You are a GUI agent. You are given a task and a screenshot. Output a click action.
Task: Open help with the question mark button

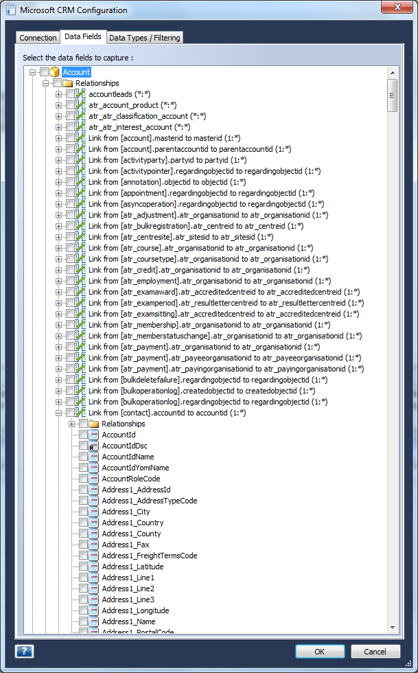coord(25,651)
